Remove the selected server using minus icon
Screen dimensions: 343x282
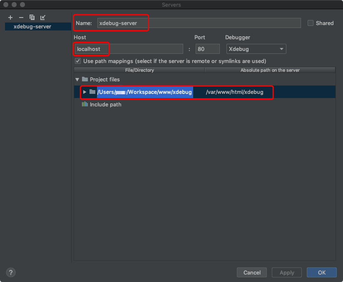pyautogui.click(x=21, y=18)
